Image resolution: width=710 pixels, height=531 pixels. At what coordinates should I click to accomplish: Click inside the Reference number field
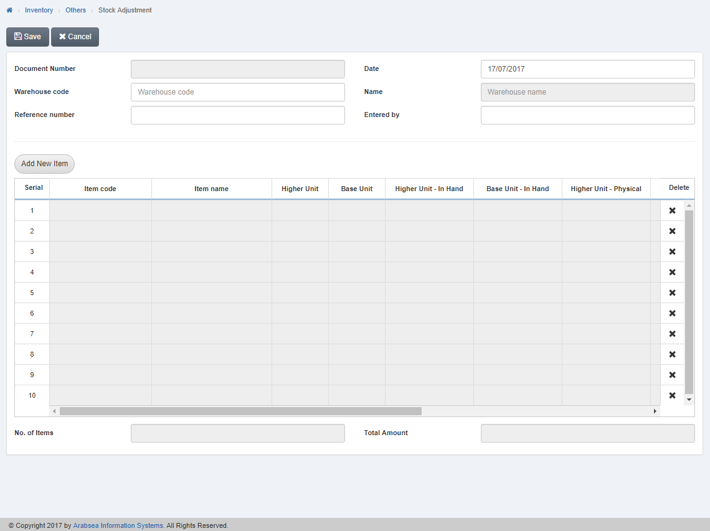pos(237,115)
